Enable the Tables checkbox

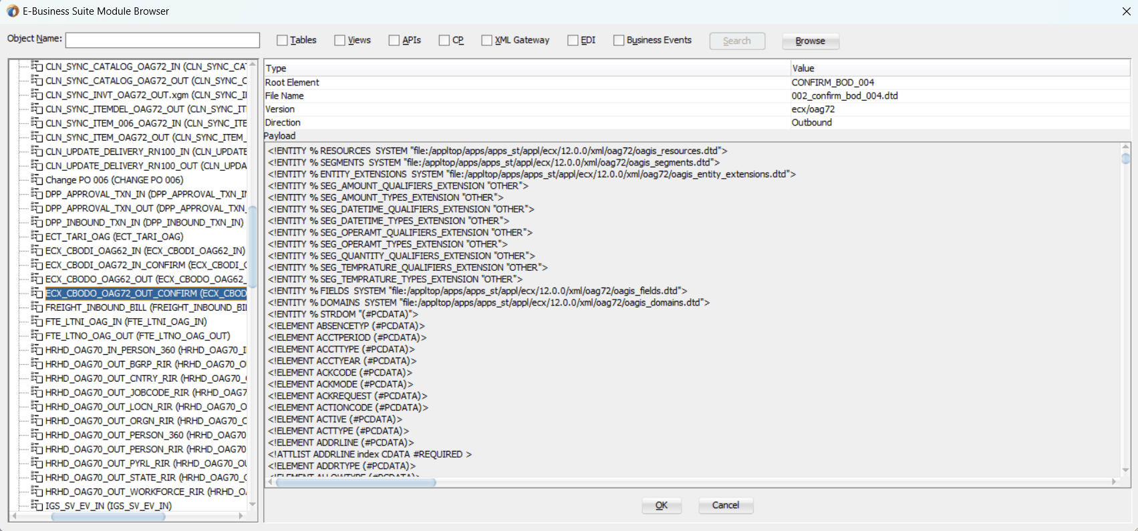point(282,41)
